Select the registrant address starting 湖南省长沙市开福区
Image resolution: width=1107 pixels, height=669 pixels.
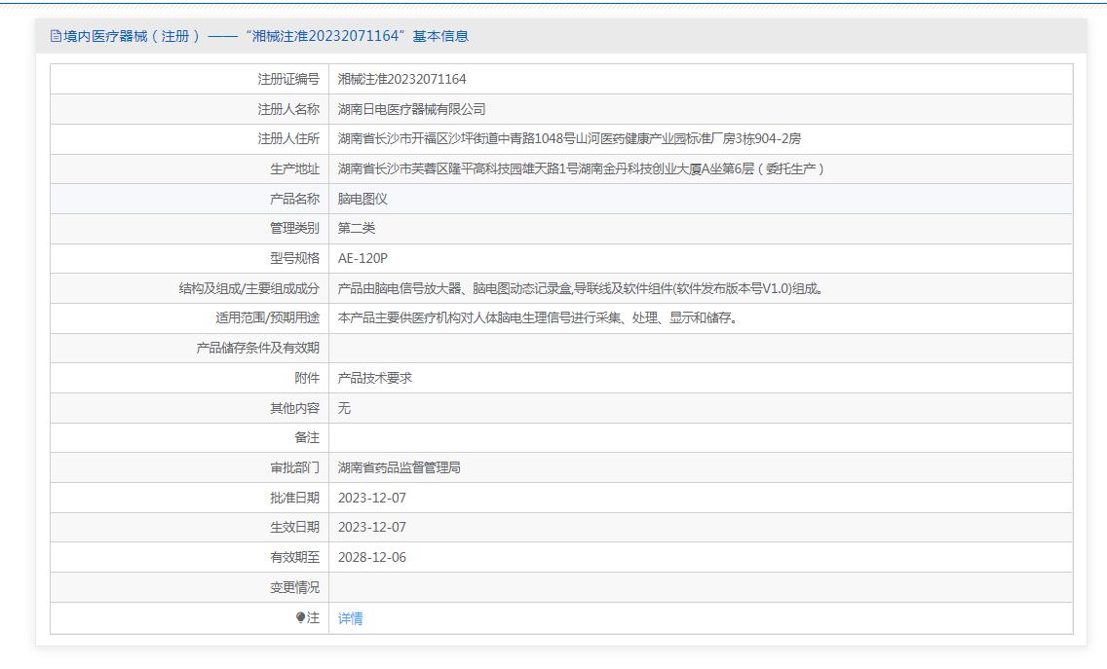click(x=569, y=139)
